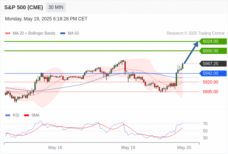The width and height of the screenshot is (228, 154).
Task: Click the RSI axis value 30
Action: (205, 138)
